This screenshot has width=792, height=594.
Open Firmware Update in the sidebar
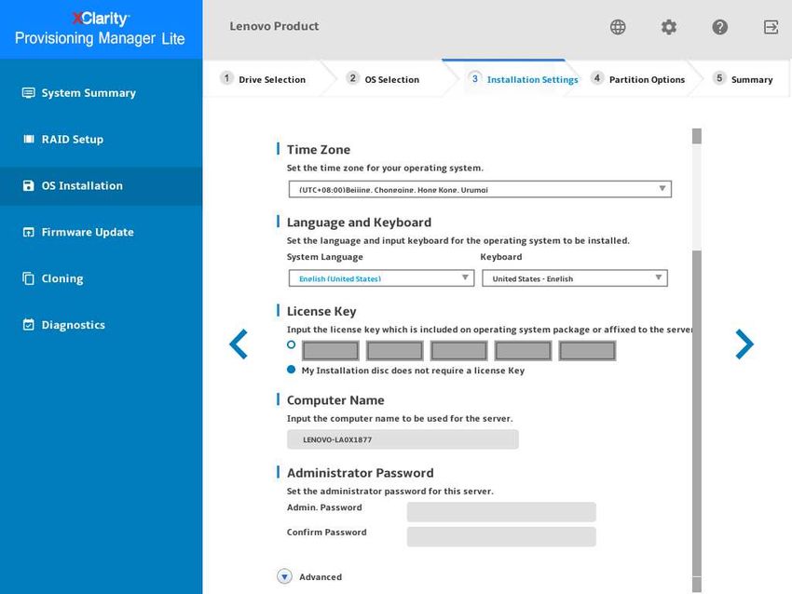coord(101,232)
